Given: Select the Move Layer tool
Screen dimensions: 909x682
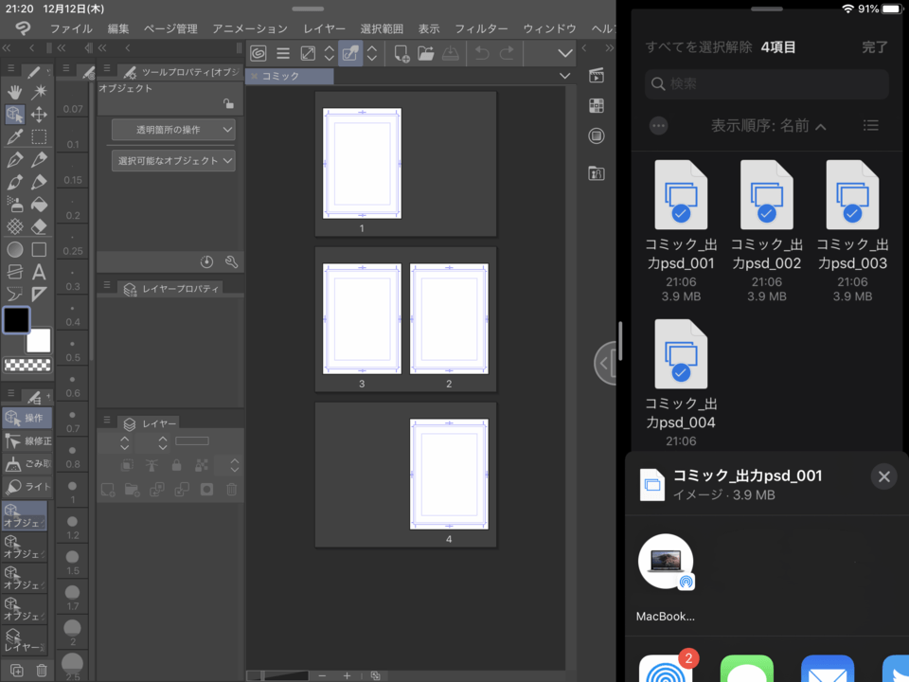Looking at the screenshot, I should (39, 115).
